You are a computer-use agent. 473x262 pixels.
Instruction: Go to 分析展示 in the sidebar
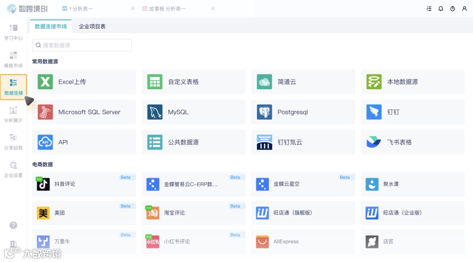point(13,115)
